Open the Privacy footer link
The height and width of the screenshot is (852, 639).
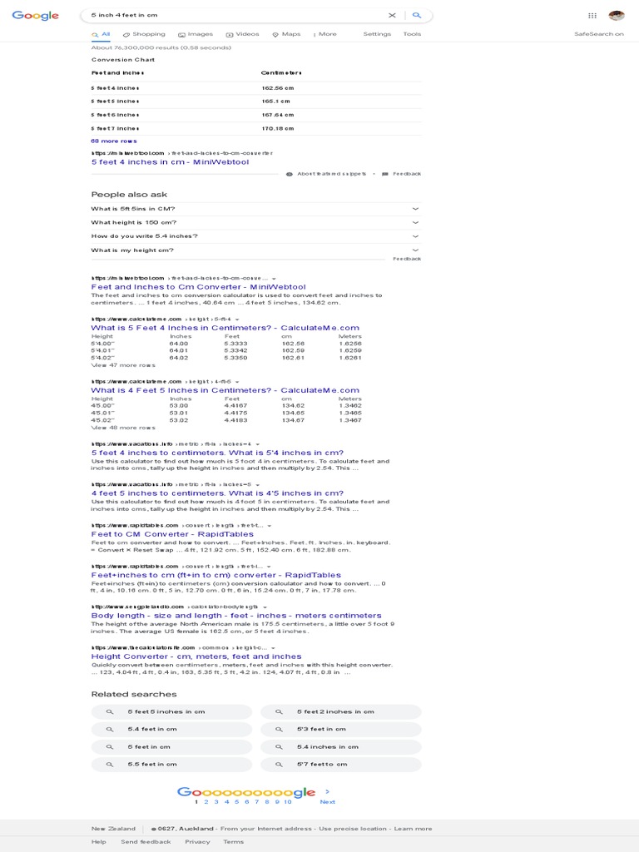[x=197, y=842]
